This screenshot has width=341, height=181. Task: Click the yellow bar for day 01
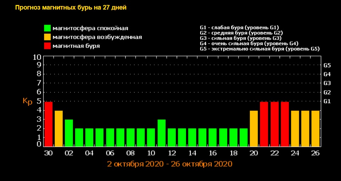point(59,129)
